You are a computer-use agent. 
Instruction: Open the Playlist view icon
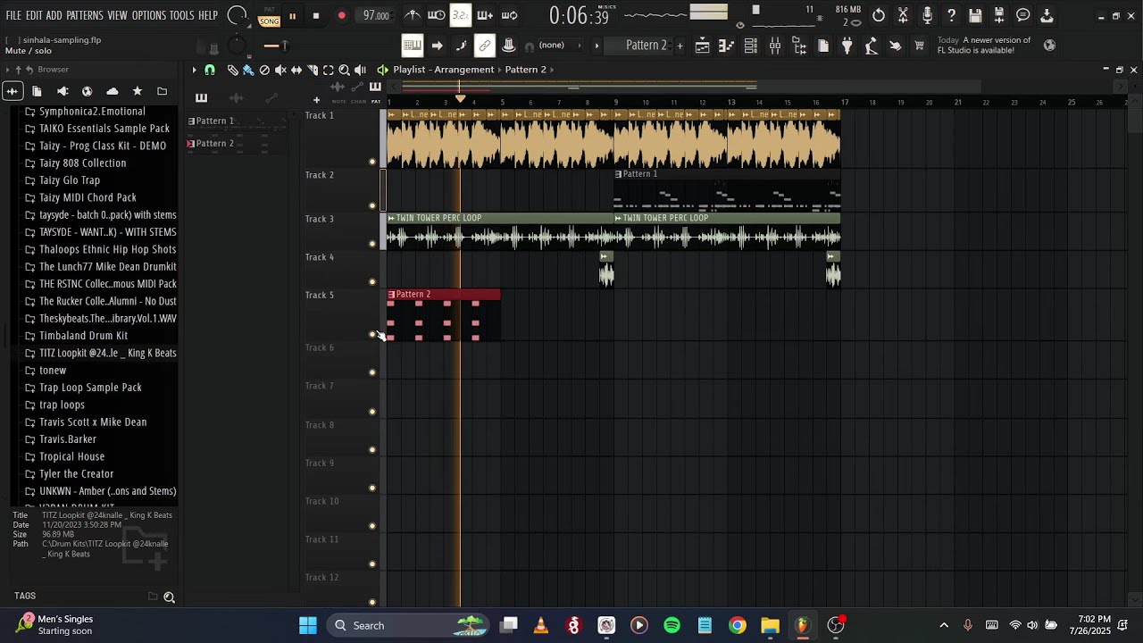pyautogui.click(x=703, y=46)
